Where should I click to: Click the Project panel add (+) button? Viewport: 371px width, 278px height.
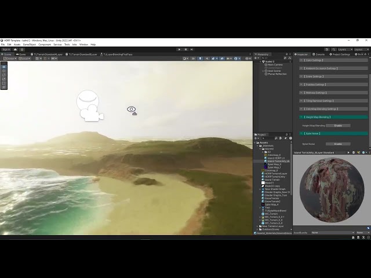(256, 138)
